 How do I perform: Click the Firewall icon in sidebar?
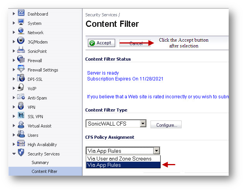[21, 61]
